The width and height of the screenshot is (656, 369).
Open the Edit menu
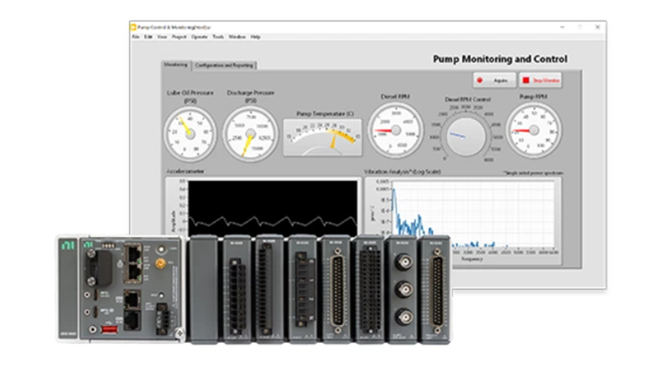148,37
